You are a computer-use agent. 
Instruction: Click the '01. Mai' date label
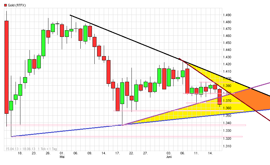(62, 155)
